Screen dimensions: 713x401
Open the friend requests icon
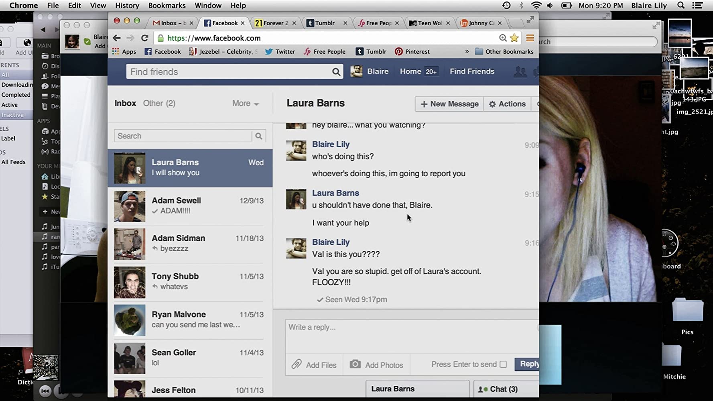click(520, 72)
